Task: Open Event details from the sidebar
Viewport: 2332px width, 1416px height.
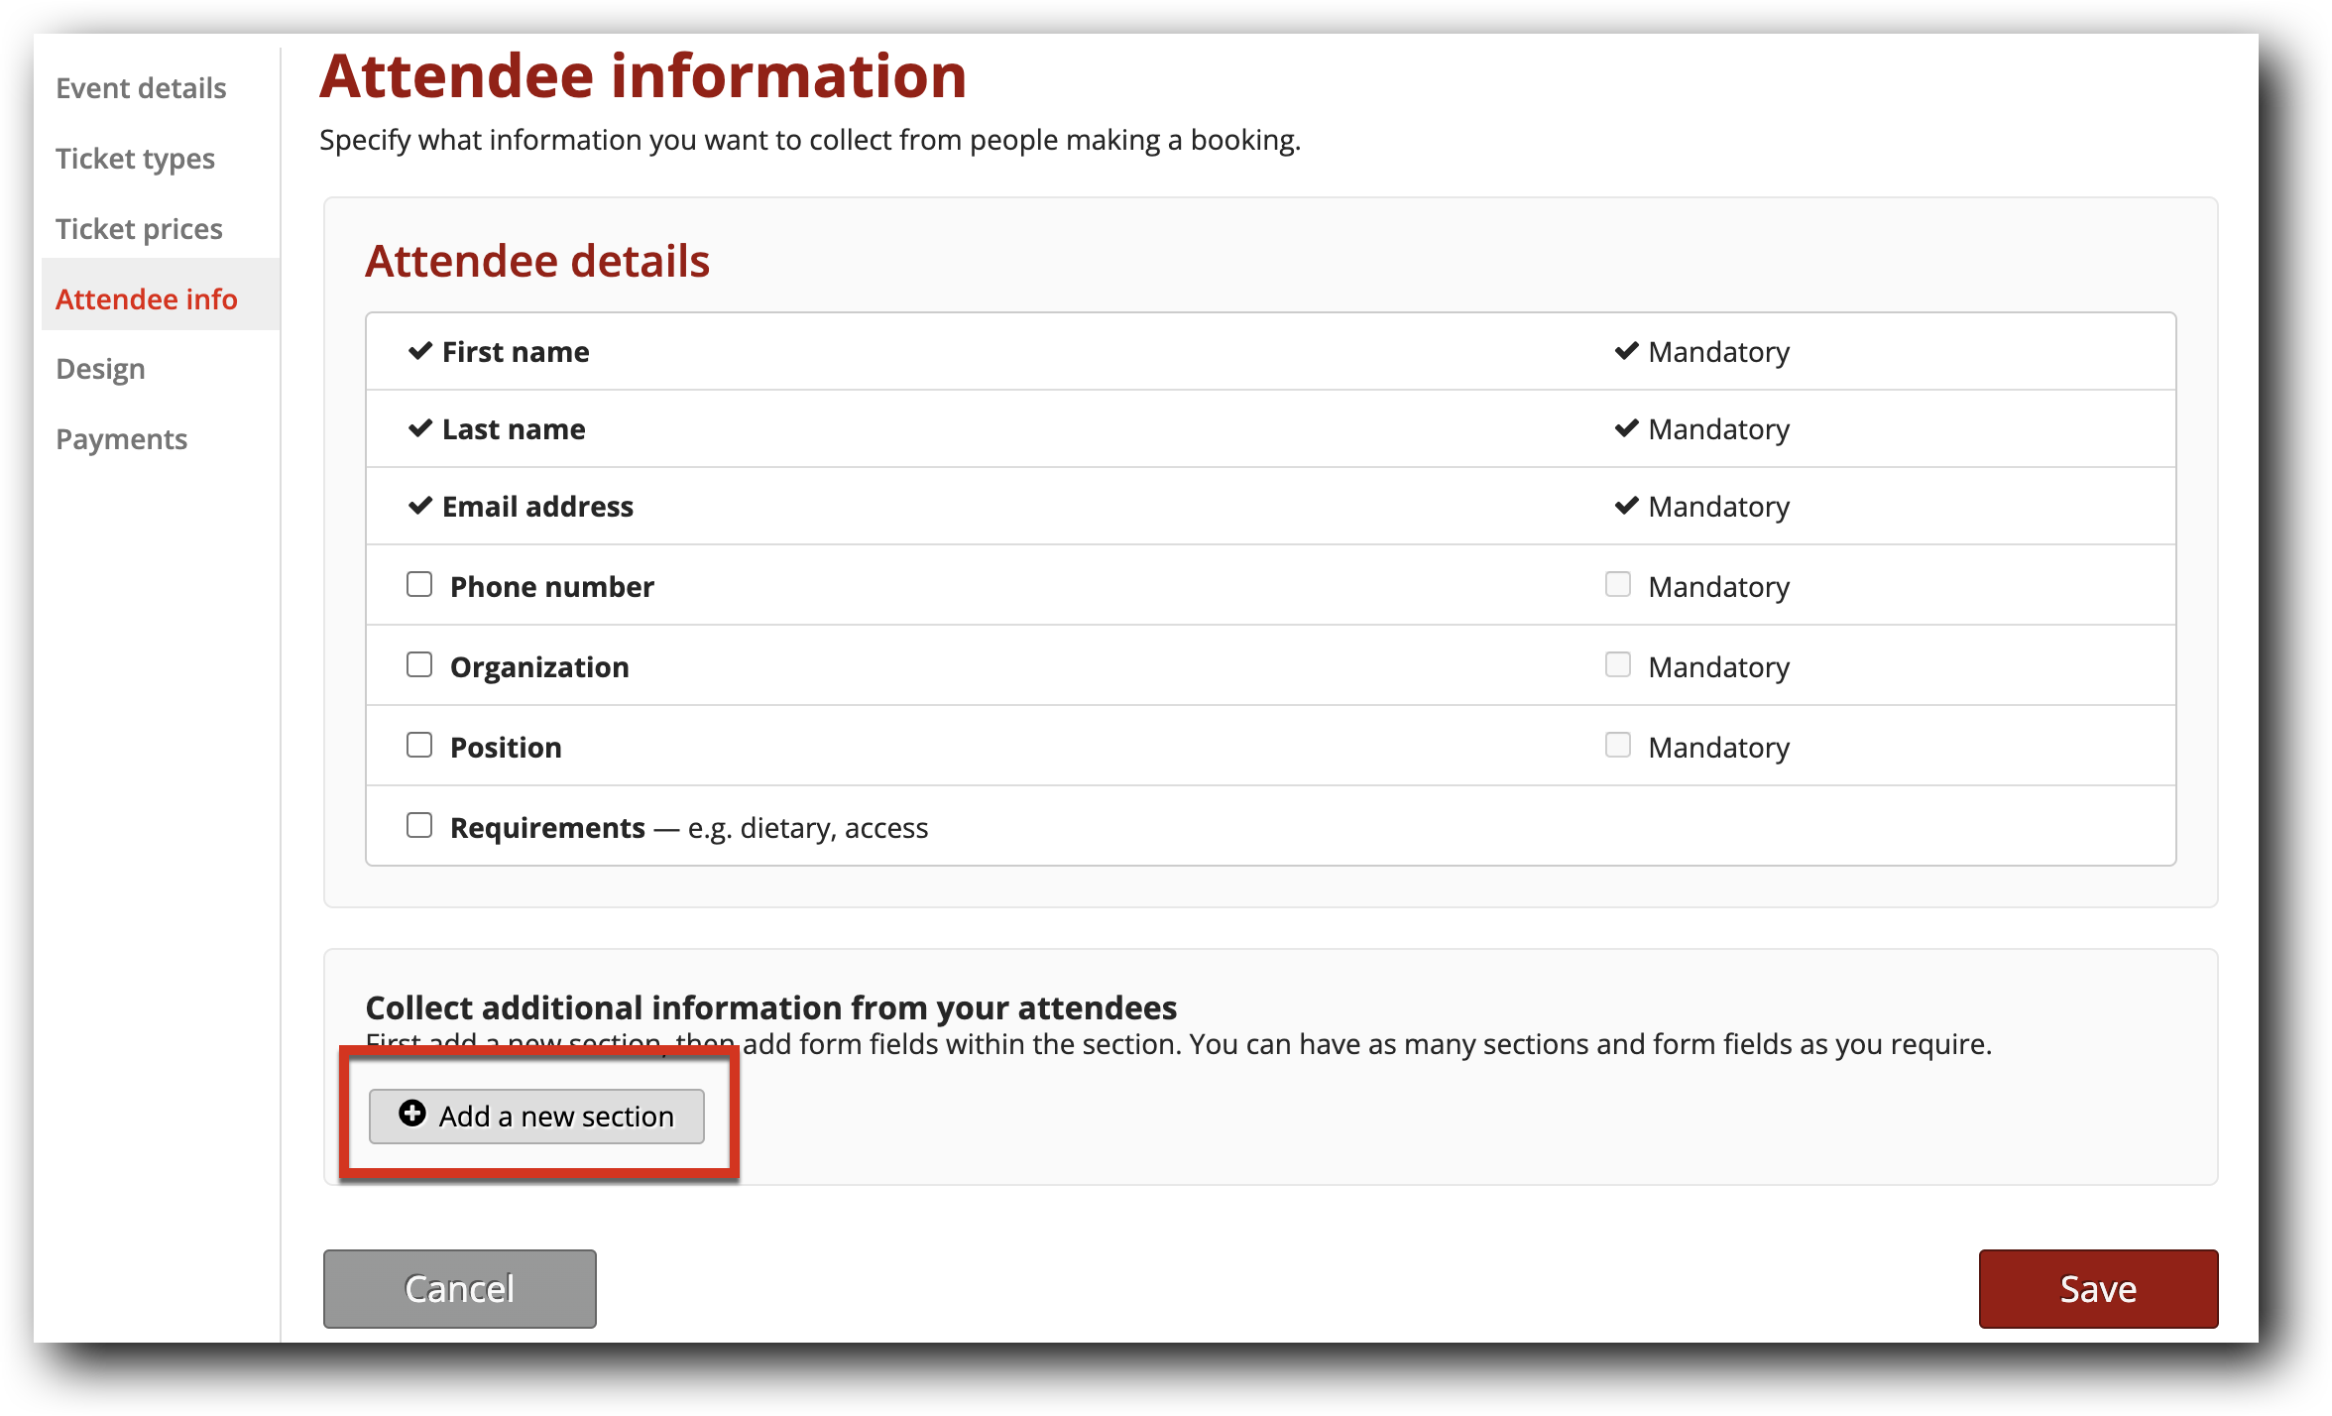Action: [x=140, y=87]
